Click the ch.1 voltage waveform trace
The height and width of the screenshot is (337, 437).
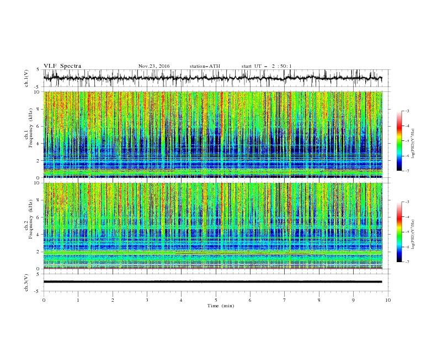212,78
